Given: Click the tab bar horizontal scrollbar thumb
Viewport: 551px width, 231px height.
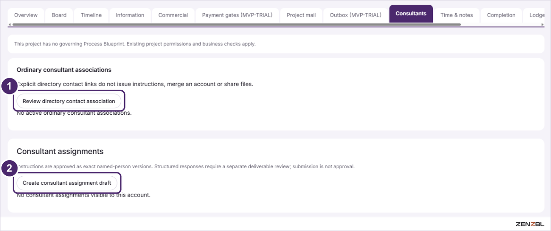Looking at the screenshot, I should point(236,25).
